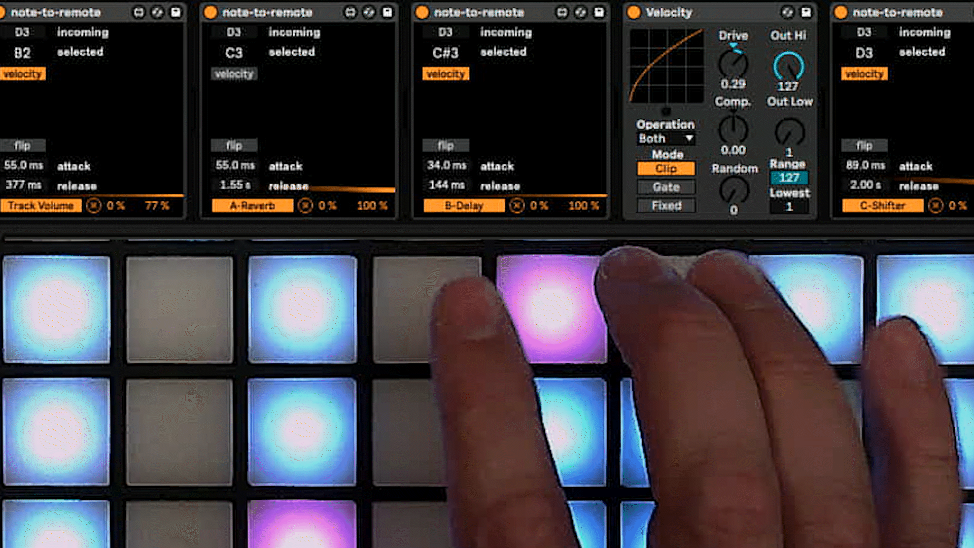Toggle flip button on B-Delay device
Image resolution: width=974 pixels, height=548 pixels.
pos(445,146)
